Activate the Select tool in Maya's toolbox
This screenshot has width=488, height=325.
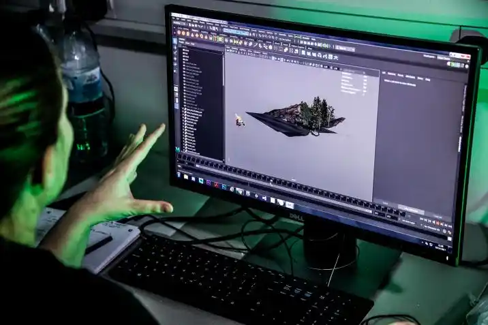pyautogui.click(x=174, y=42)
